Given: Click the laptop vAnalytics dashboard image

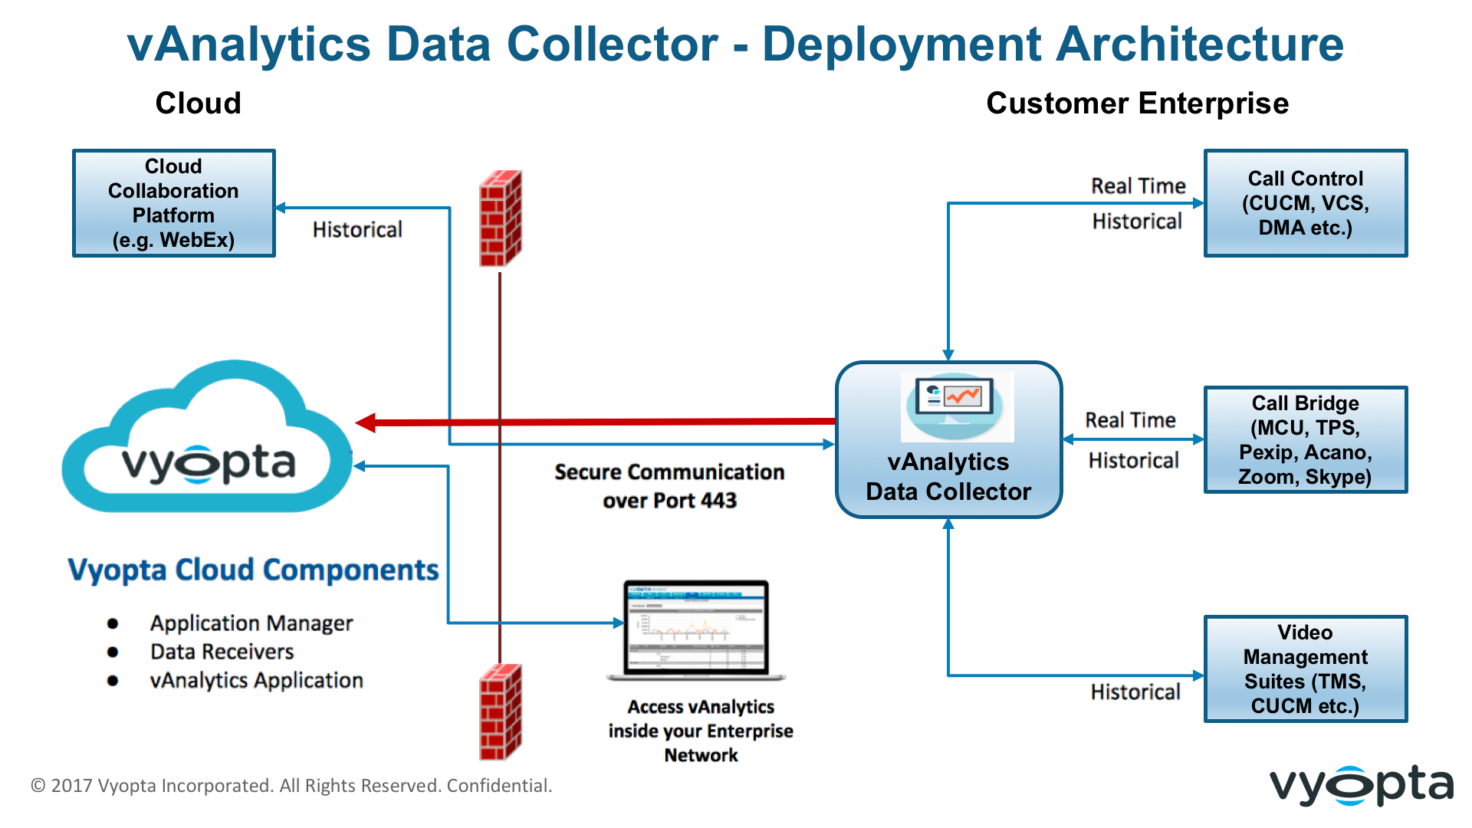Looking at the screenshot, I should click(x=696, y=629).
